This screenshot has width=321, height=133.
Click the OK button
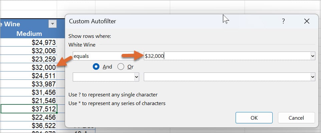point(254,118)
